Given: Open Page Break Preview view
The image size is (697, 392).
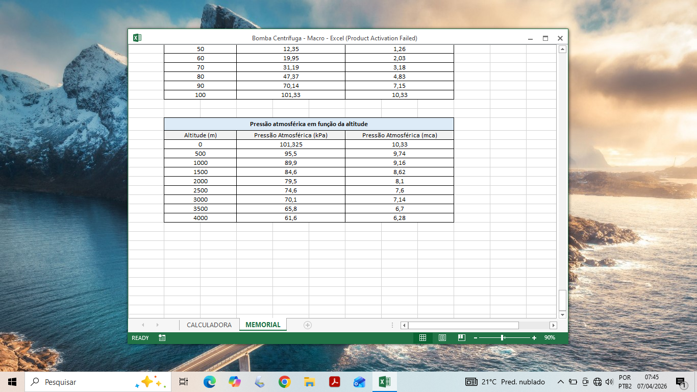Looking at the screenshot, I should (462, 338).
